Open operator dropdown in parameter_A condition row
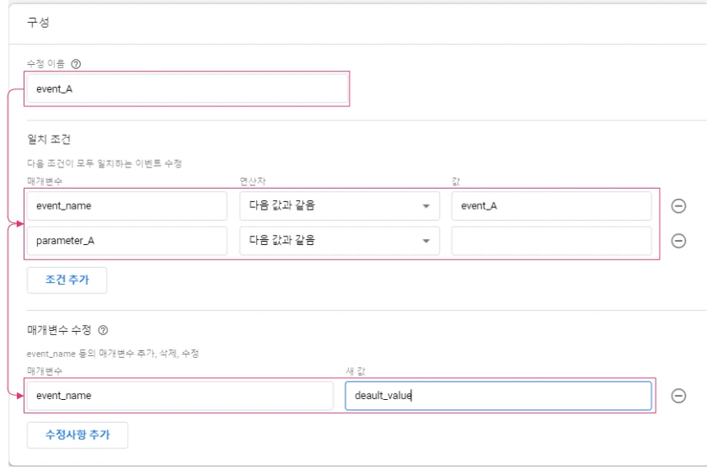 (x=340, y=241)
